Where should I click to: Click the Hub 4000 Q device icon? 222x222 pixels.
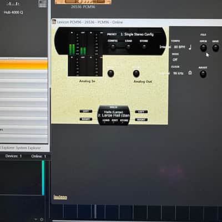[13, 4]
